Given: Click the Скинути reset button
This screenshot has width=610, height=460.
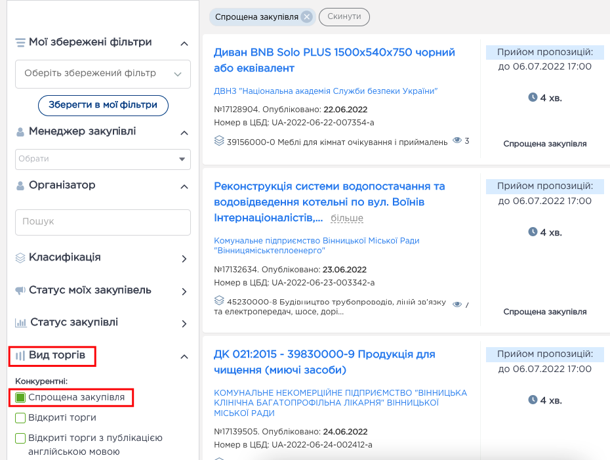Looking at the screenshot, I should [x=344, y=16].
